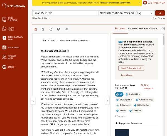The image size is (167, 136).
Task: Click the Suggested Resources star icon
Action: (x=116, y=123)
